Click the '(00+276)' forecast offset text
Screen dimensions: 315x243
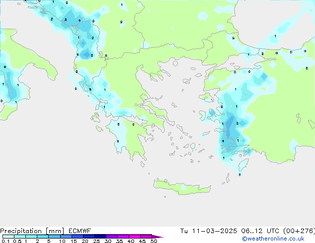[x=299, y=231]
